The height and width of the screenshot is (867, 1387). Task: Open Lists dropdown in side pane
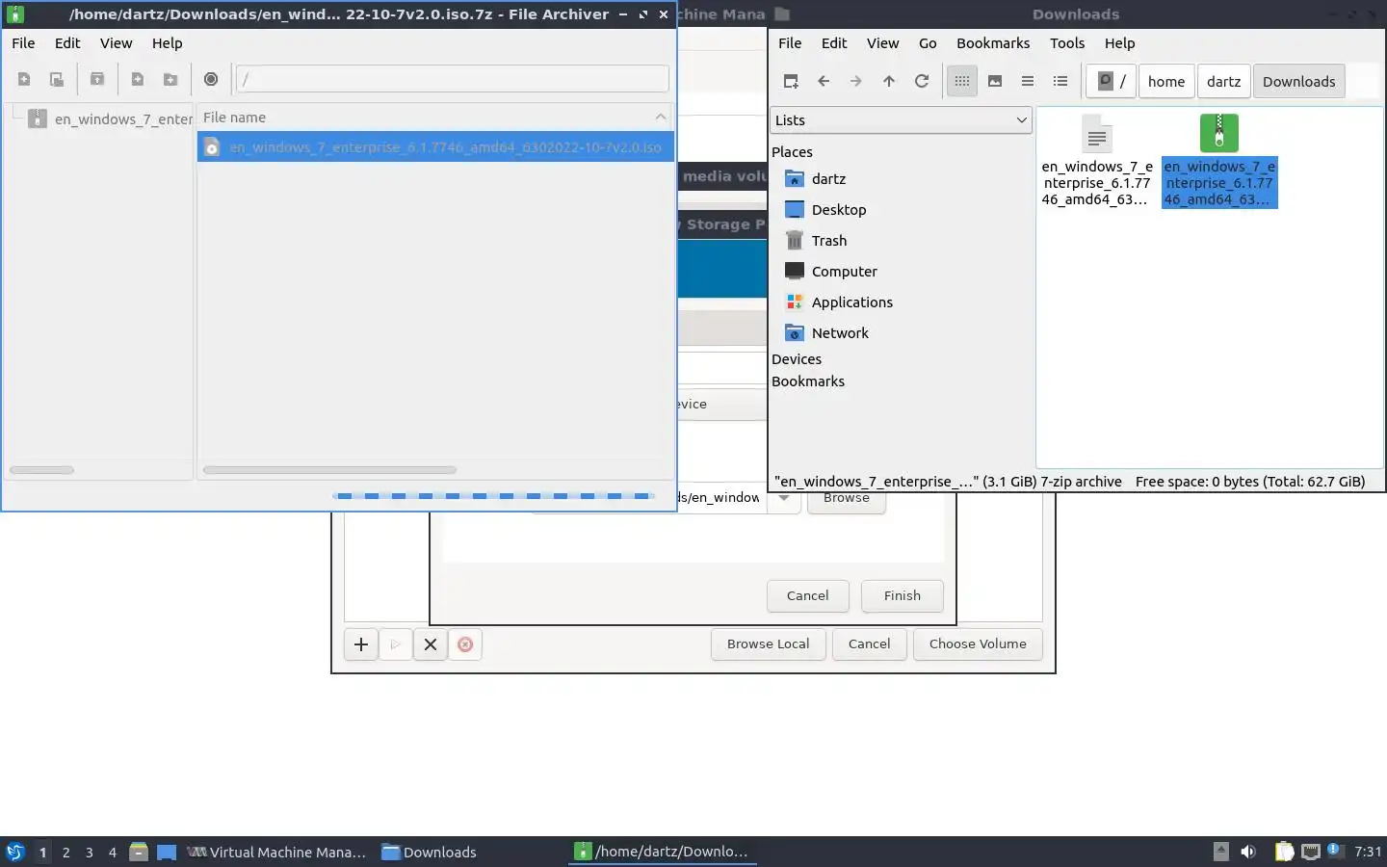[x=901, y=120]
